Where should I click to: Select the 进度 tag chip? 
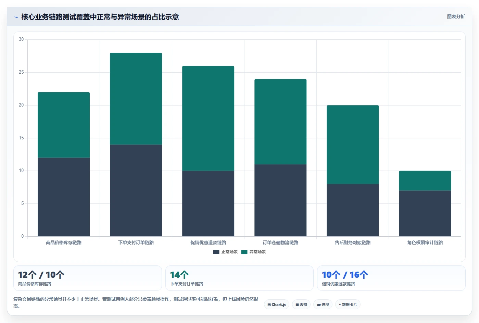click(323, 305)
